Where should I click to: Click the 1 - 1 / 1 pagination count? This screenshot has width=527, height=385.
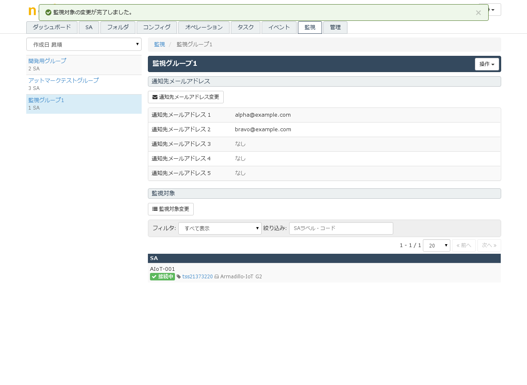tap(410, 245)
